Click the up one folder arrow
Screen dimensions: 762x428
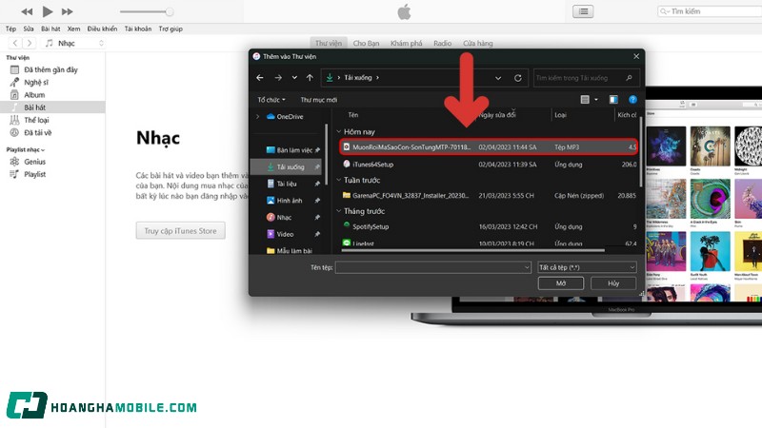click(310, 78)
